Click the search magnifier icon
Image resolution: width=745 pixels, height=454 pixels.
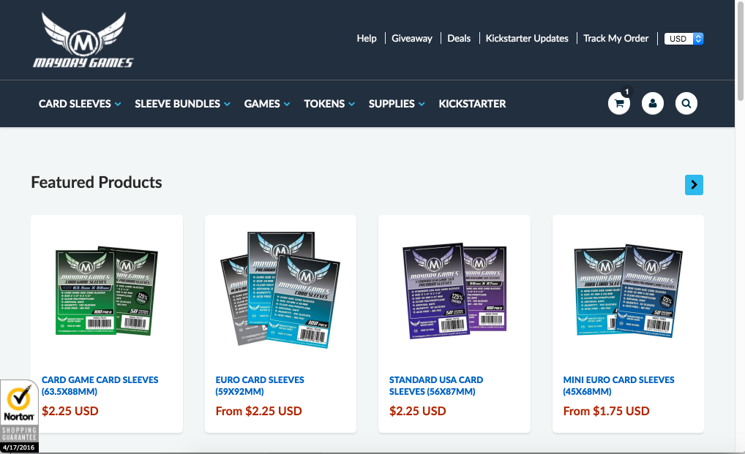click(x=686, y=103)
